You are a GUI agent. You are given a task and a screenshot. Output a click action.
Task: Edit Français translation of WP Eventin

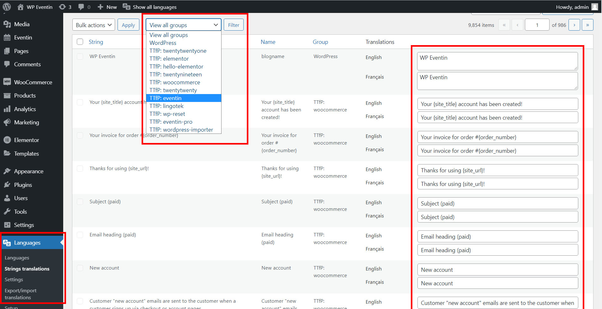(497, 81)
